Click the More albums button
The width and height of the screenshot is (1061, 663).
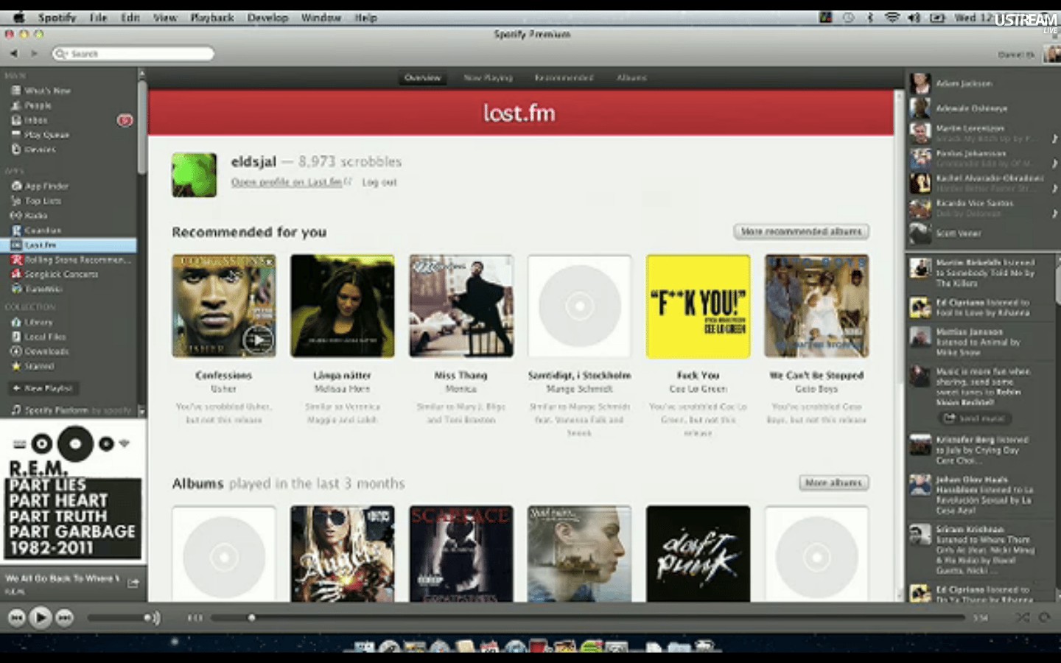tap(833, 483)
